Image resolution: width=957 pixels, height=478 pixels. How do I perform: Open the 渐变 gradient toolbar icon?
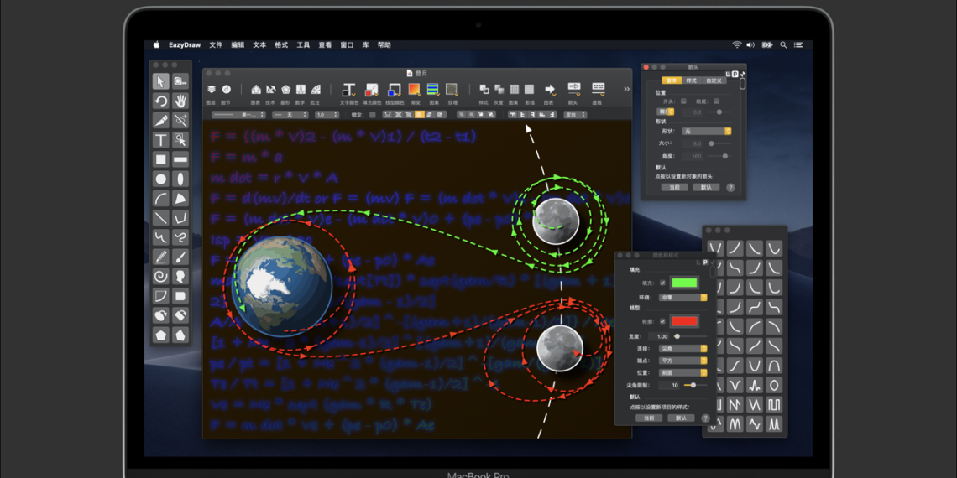[415, 89]
